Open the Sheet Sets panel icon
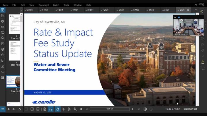The image size is (207, 116). pos(3,77)
